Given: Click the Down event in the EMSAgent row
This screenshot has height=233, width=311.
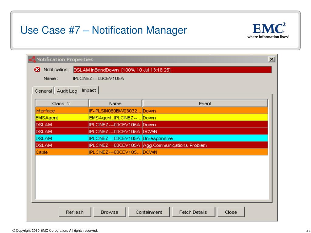Looking at the screenshot, I should pyautogui.click(x=205, y=118).
